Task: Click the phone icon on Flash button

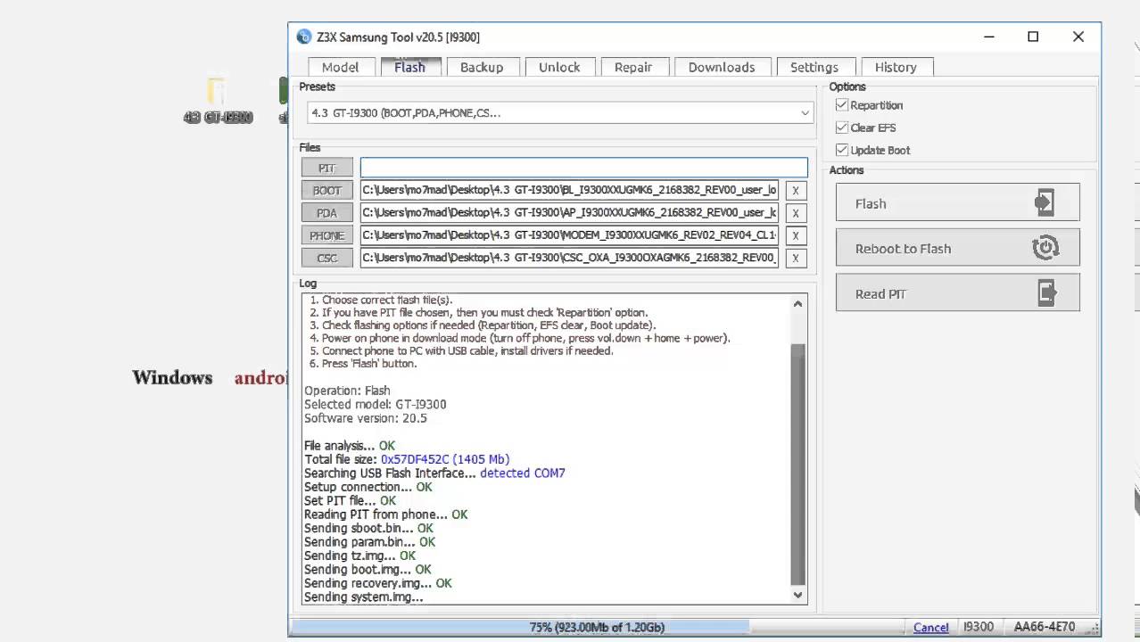Action: [x=1044, y=202]
